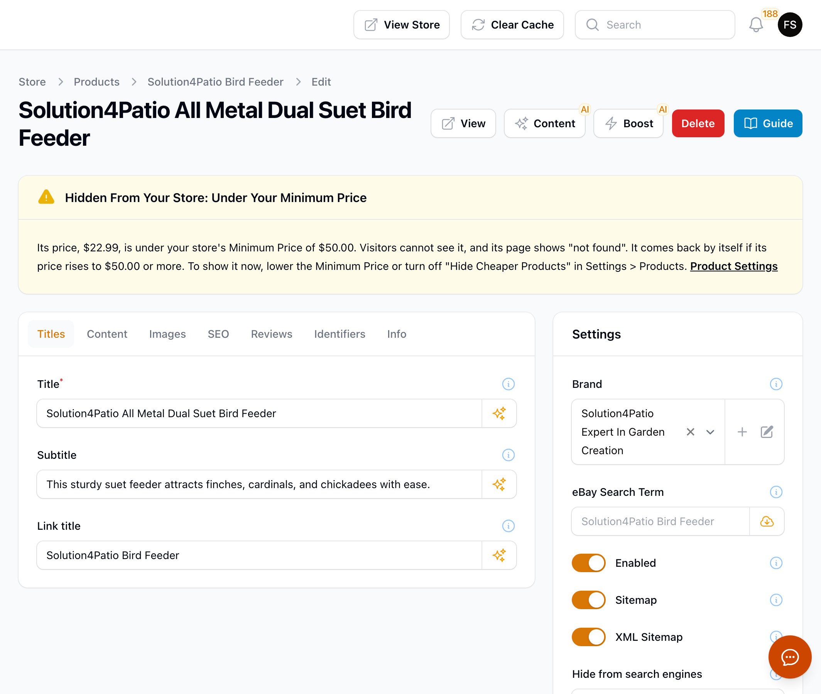The image size is (821, 694).
Task: Switch to the Images tab
Action: pos(167,334)
